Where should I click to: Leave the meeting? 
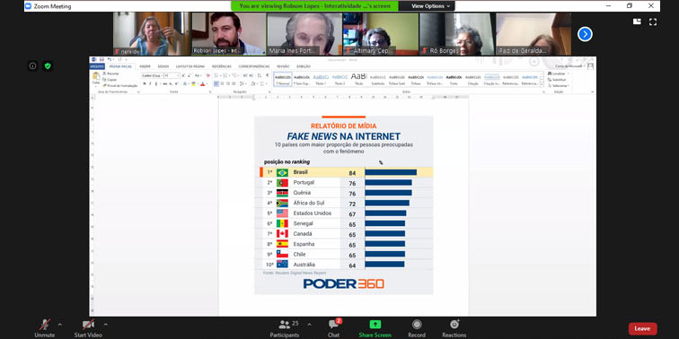click(x=643, y=328)
